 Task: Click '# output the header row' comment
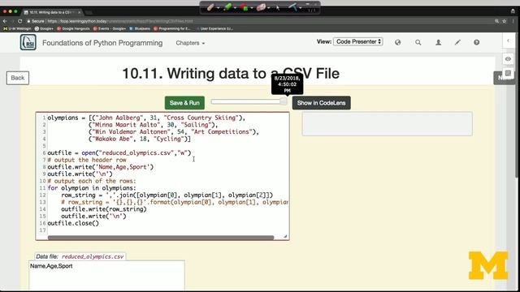coord(87,160)
